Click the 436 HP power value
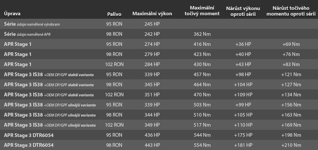Image resolution: width=318 pixels, height=150 pixels. coord(152,135)
